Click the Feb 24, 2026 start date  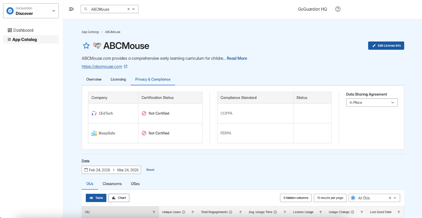[99, 170]
